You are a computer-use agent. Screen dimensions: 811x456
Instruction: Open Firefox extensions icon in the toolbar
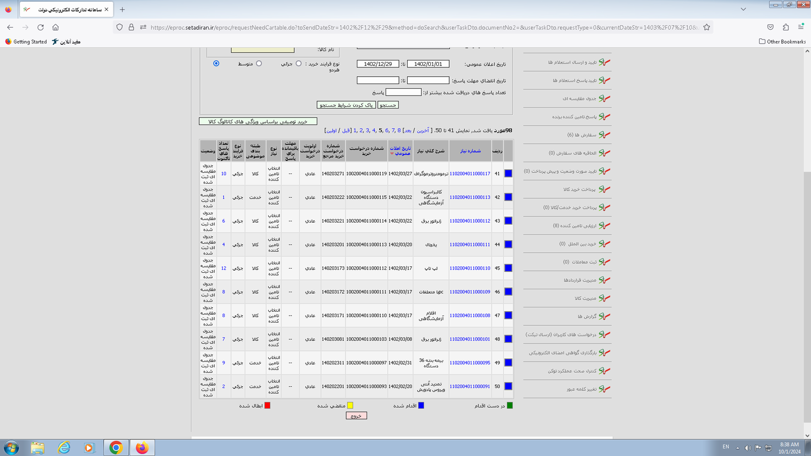coord(786,27)
